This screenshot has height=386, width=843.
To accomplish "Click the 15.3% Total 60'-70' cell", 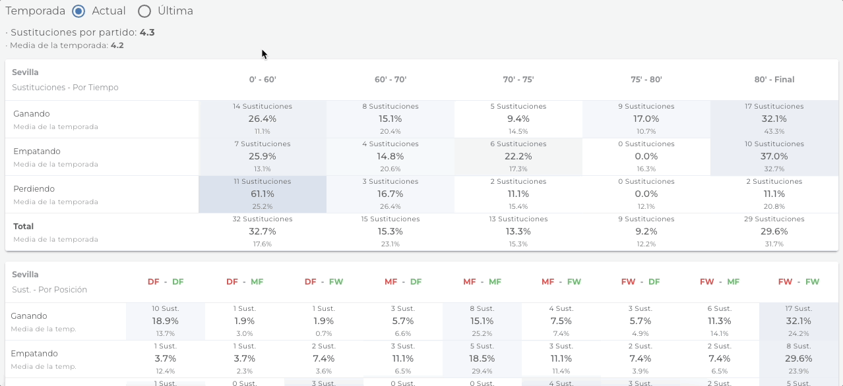I will click(390, 232).
